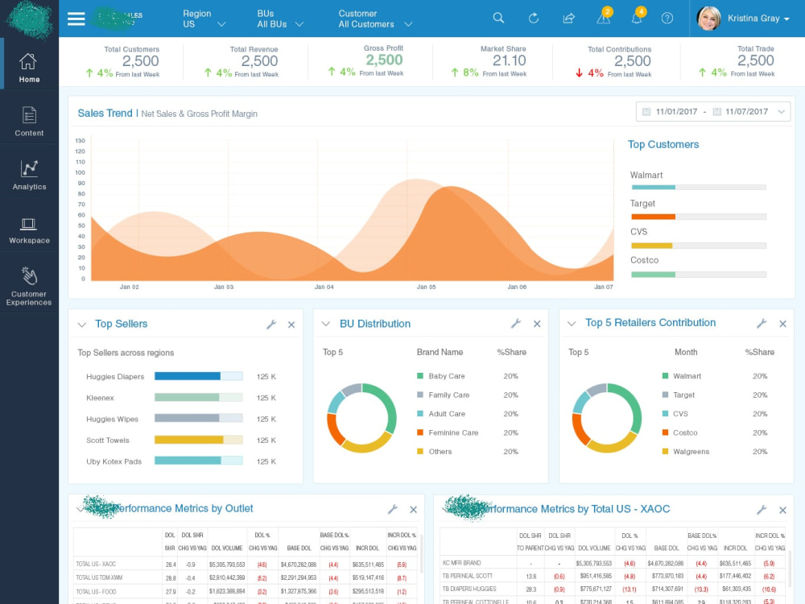This screenshot has width=805, height=604.
Task: Select the TOTAL US - FOOD outlet row
Action: click(246, 592)
